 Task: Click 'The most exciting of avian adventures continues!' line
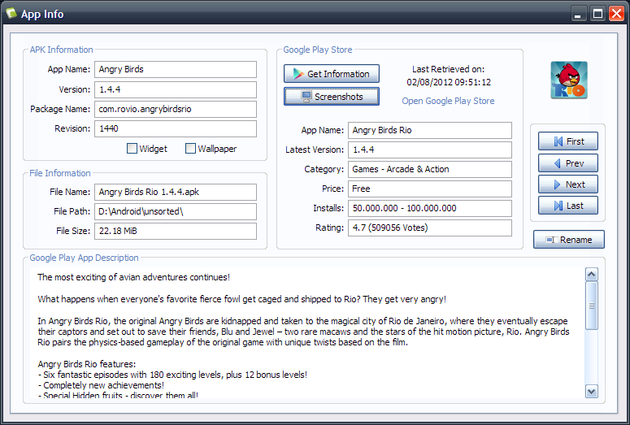(x=134, y=277)
